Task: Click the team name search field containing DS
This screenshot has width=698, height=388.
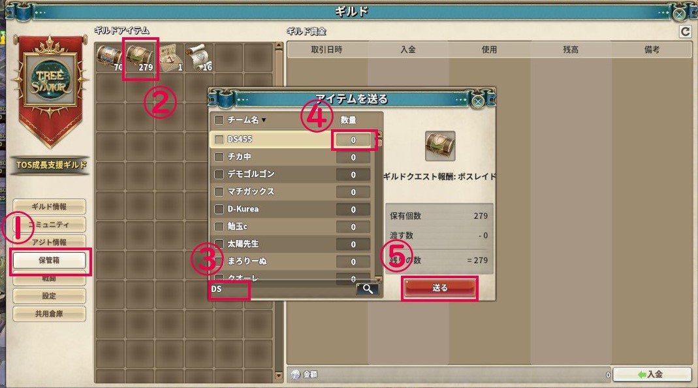Action: [283, 289]
